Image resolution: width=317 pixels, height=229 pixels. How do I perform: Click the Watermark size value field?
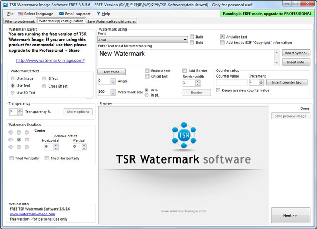click(x=104, y=92)
